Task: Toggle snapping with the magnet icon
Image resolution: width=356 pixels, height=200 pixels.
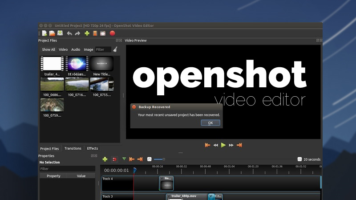Action: tap(114, 159)
